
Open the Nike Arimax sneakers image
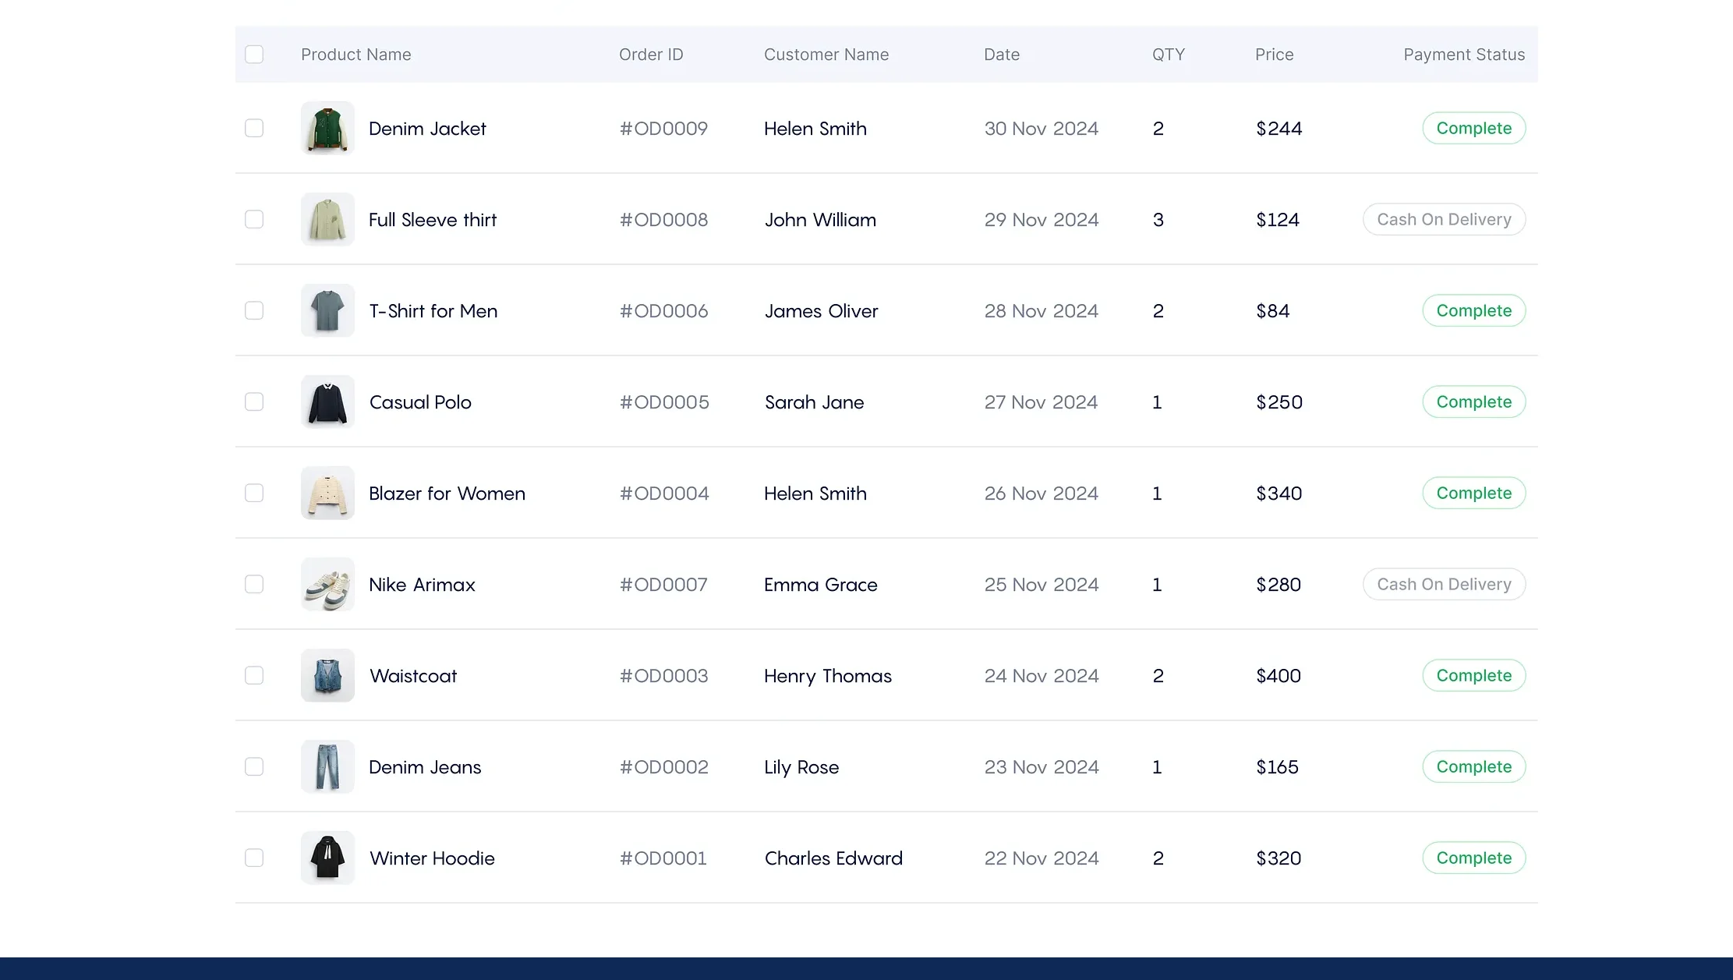pos(327,584)
